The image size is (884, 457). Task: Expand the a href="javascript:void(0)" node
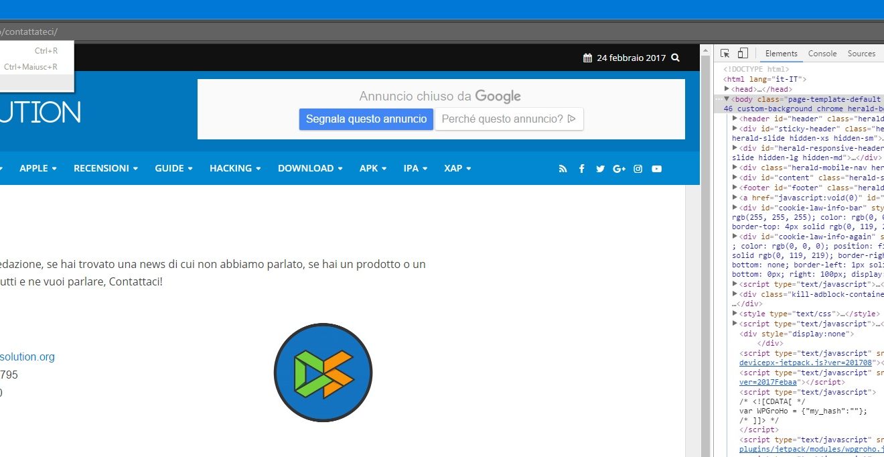coord(735,197)
